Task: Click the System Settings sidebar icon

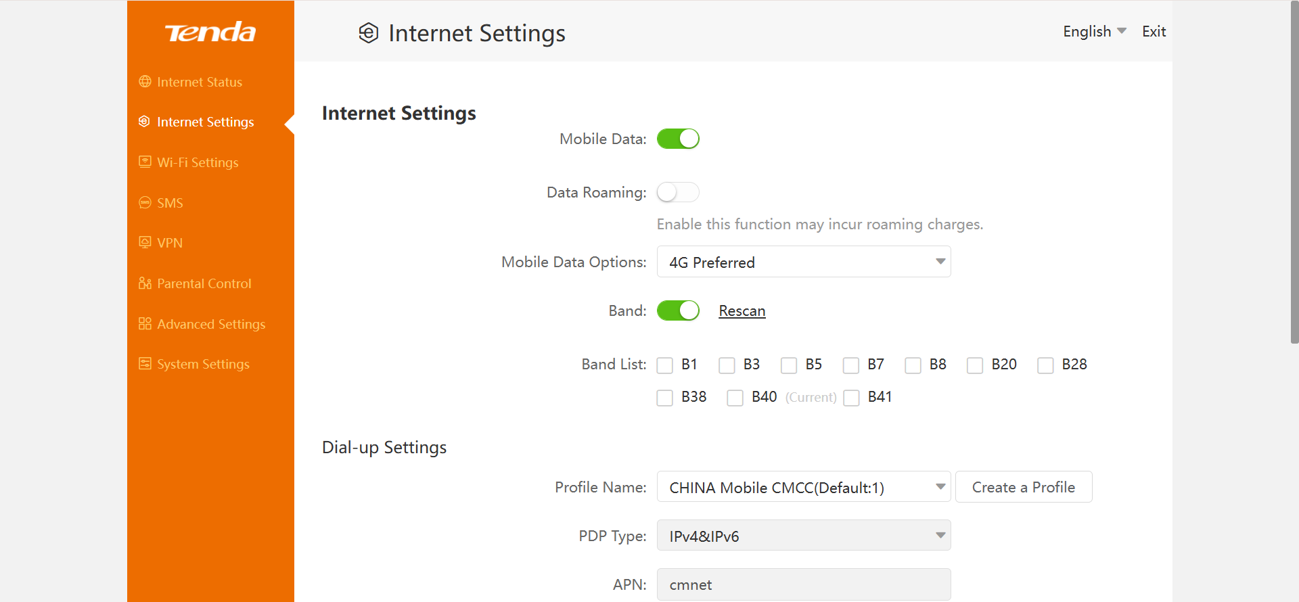Action: (x=145, y=364)
